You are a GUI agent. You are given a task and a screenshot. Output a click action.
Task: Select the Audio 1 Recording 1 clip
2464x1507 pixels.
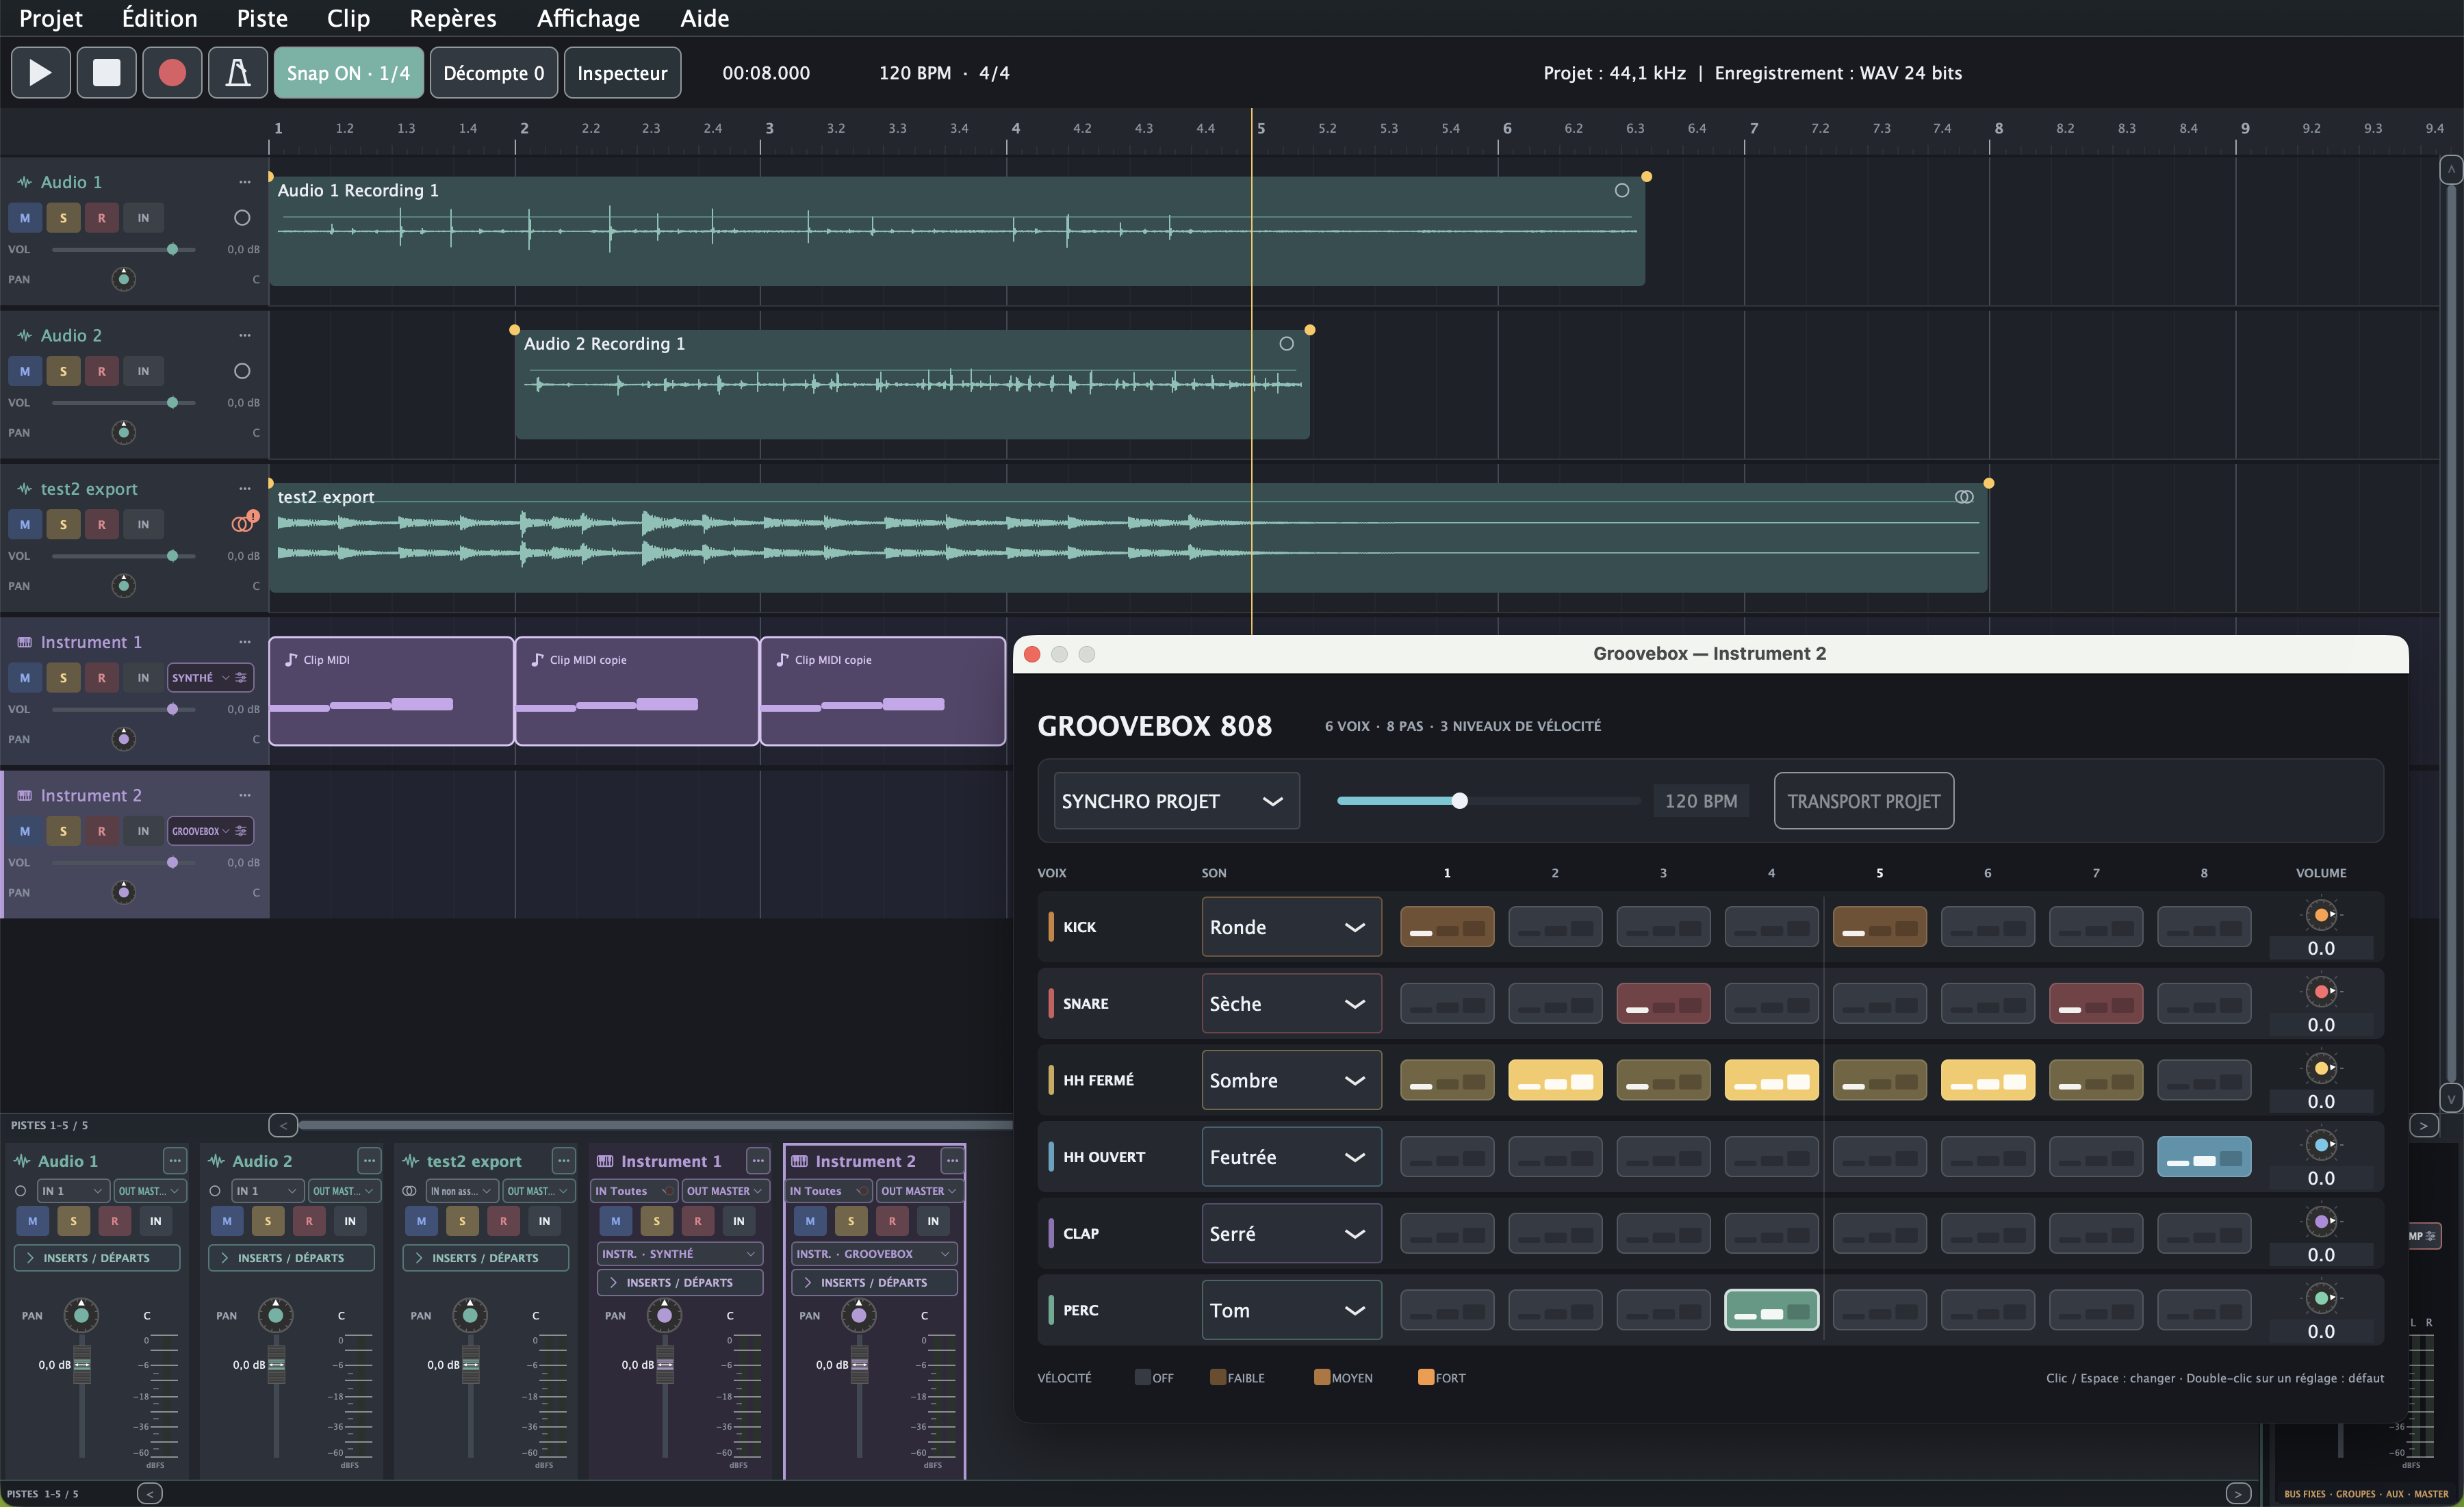click(x=956, y=231)
